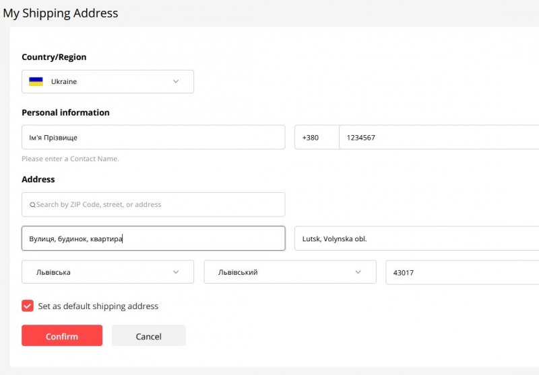The width and height of the screenshot is (539, 375).
Task: Click the chevron arrow beside Львівська
Action: coord(176,272)
